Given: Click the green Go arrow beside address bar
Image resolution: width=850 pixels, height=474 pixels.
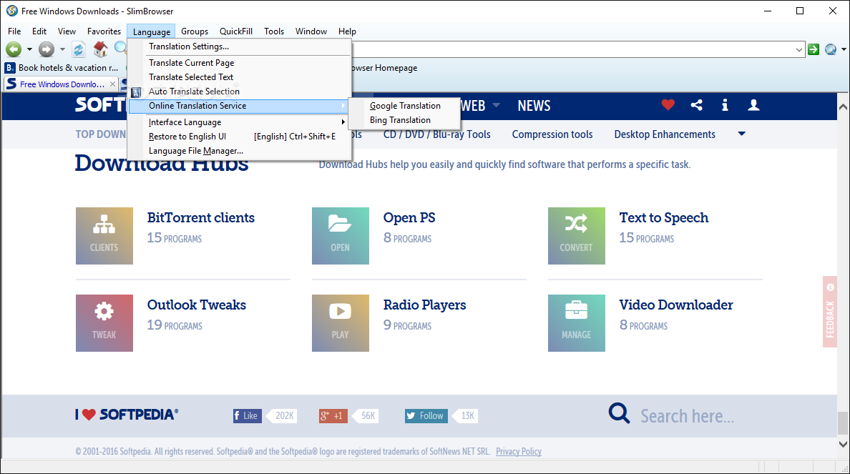Looking at the screenshot, I should pyautogui.click(x=813, y=49).
